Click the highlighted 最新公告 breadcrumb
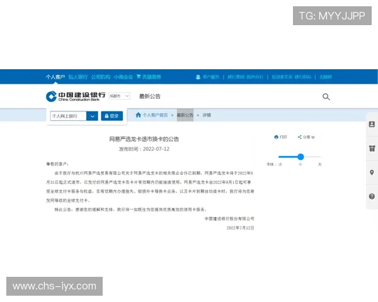The width and height of the screenshot is (378, 302). pyautogui.click(x=185, y=115)
